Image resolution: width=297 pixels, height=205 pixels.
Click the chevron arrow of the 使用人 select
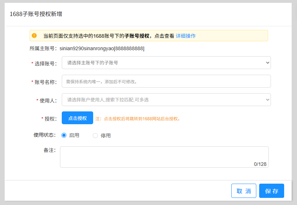(x=268, y=100)
